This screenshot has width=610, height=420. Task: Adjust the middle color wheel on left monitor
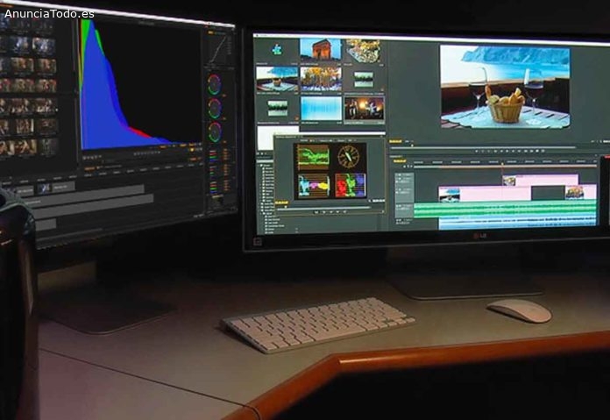[215, 109]
